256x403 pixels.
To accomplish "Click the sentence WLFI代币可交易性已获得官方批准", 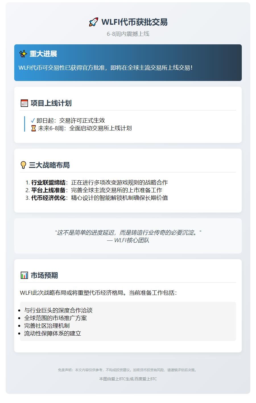I will 106,68.
